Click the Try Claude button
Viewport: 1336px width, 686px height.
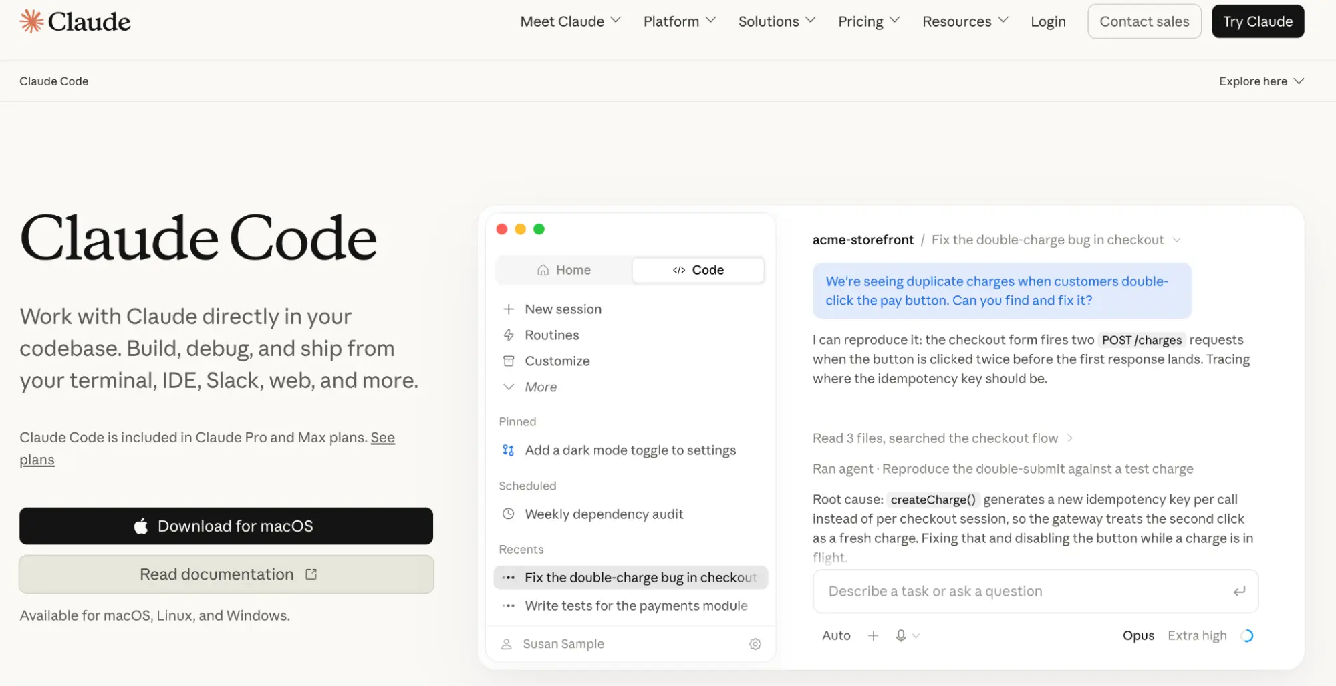coord(1258,21)
